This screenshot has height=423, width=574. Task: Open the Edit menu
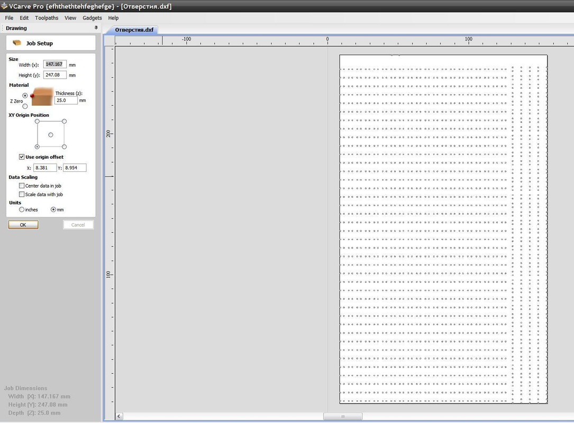click(x=24, y=18)
